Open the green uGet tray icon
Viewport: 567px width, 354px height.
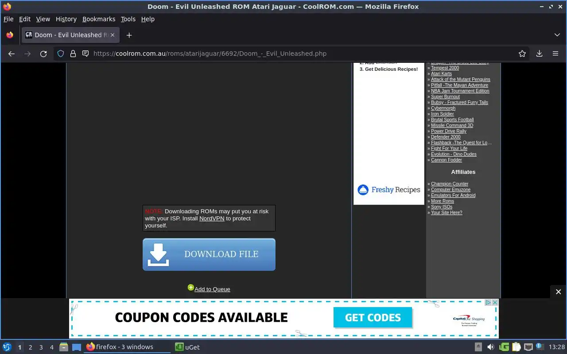tap(504, 347)
